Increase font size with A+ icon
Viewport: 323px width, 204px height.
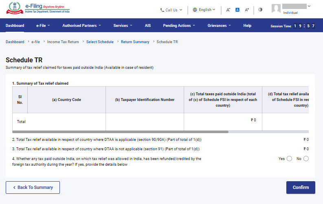(247, 10)
